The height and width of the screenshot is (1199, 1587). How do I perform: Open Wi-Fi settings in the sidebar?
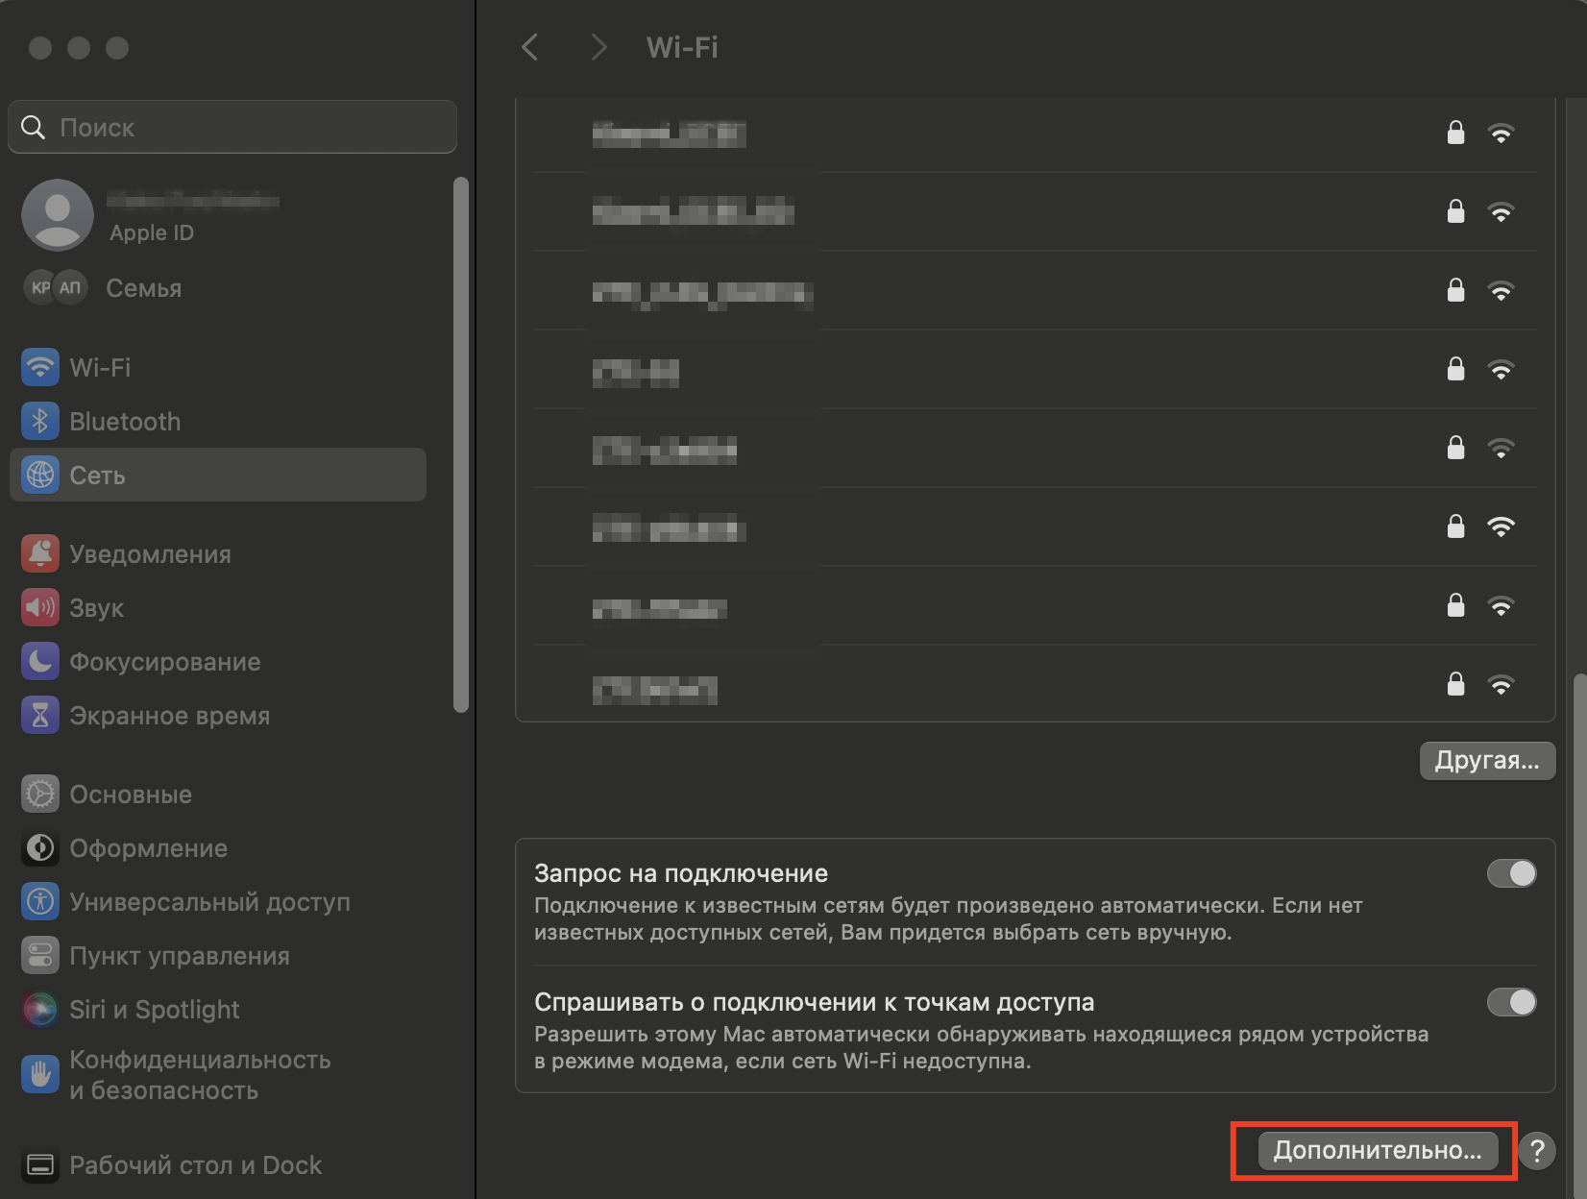pyautogui.click(x=217, y=367)
